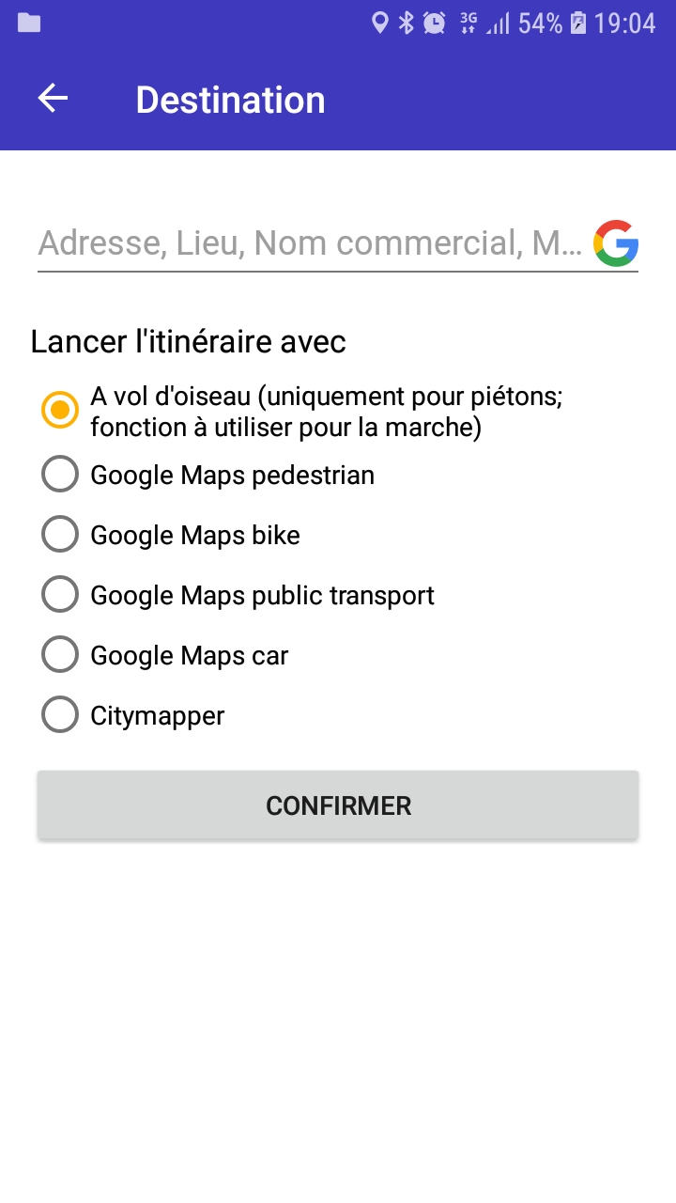
Task: Tap the address search input field
Action: pos(310,243)
